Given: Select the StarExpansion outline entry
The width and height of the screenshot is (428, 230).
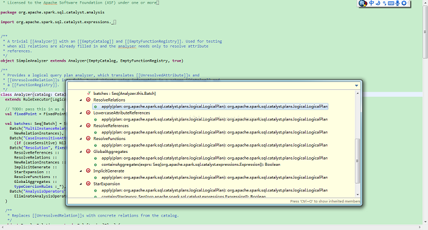Looking at the screenshot, I should click(x=106, y=184).
